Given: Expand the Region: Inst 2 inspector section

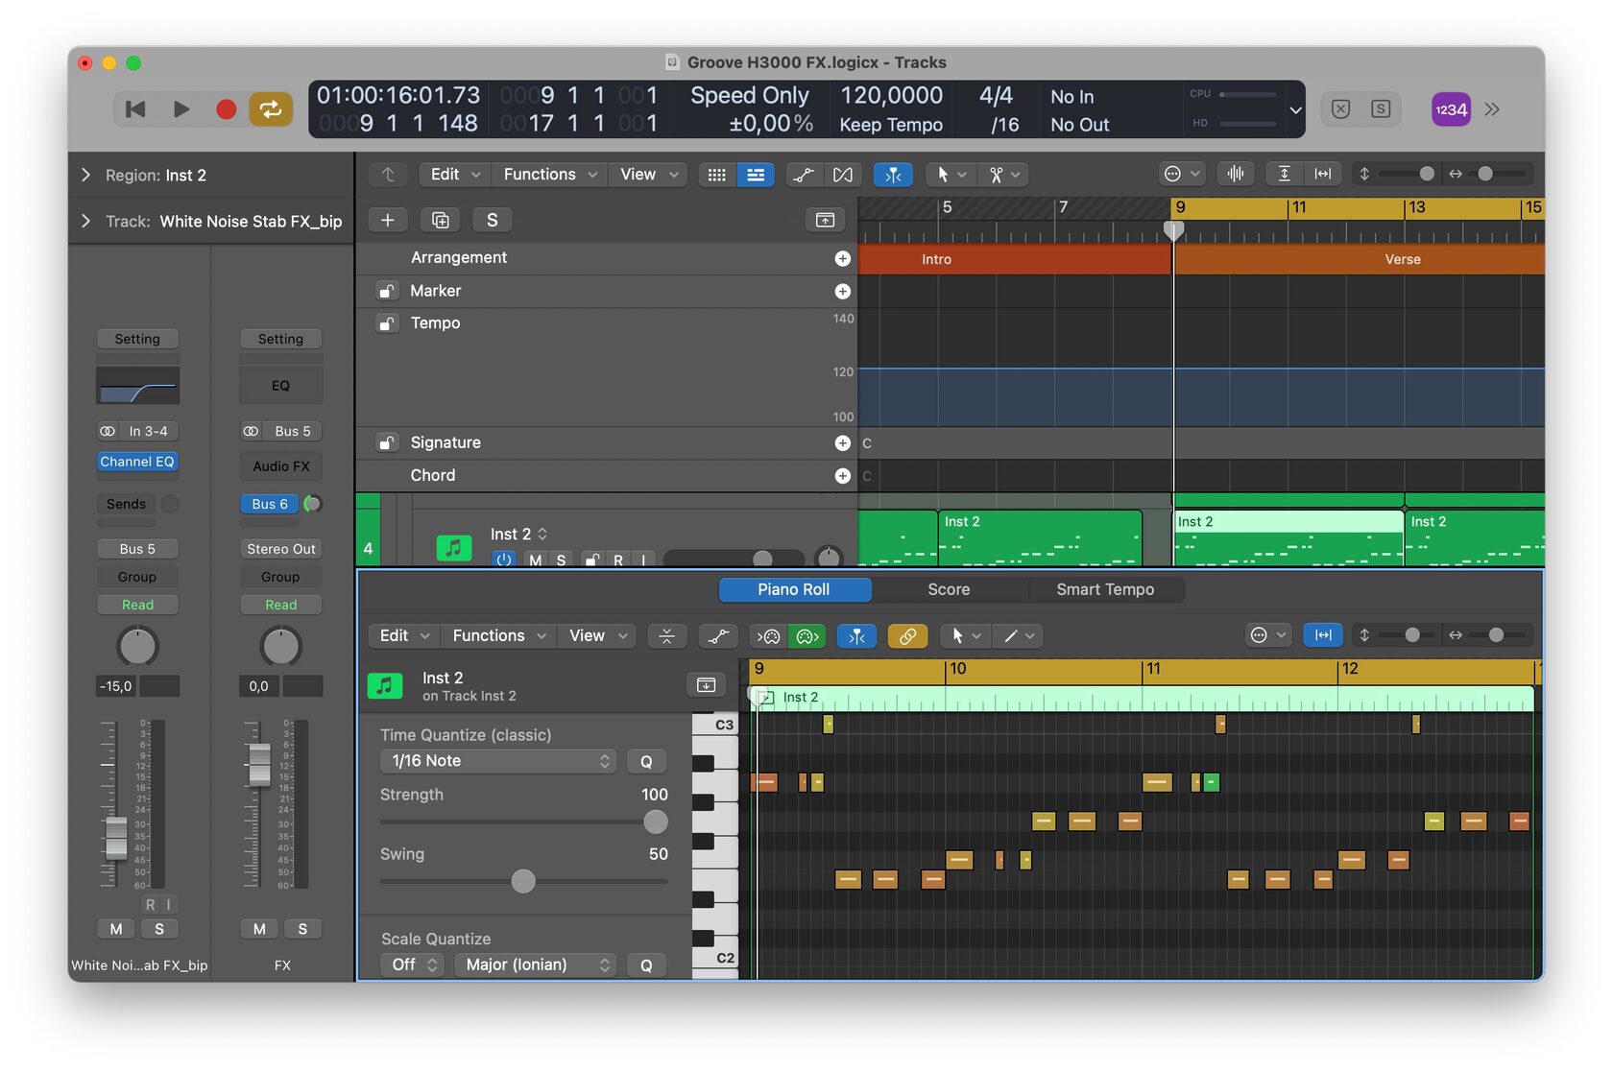Looking at the screenshot, I should click(86, 175).
